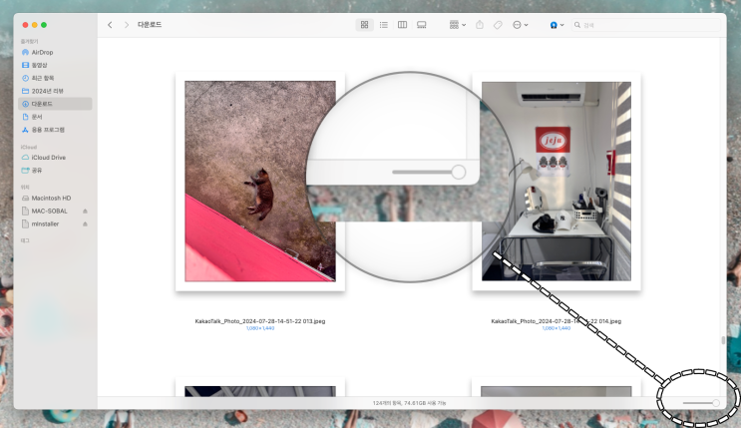The width and height of the screenshot is (741, 428).
Task: Click 1,080×1,440 under the 014.jpeg file
Action: click(x=556, y=328)
